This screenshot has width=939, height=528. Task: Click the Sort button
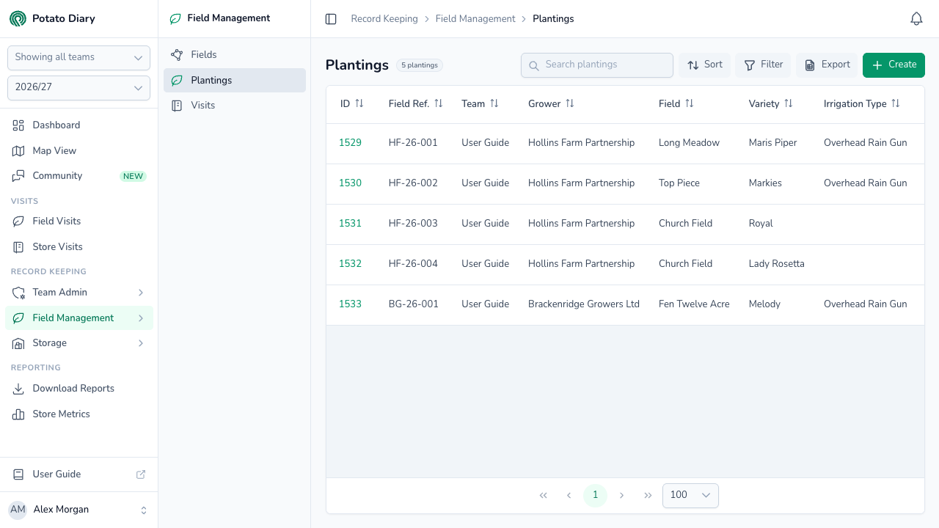(704, 65)
